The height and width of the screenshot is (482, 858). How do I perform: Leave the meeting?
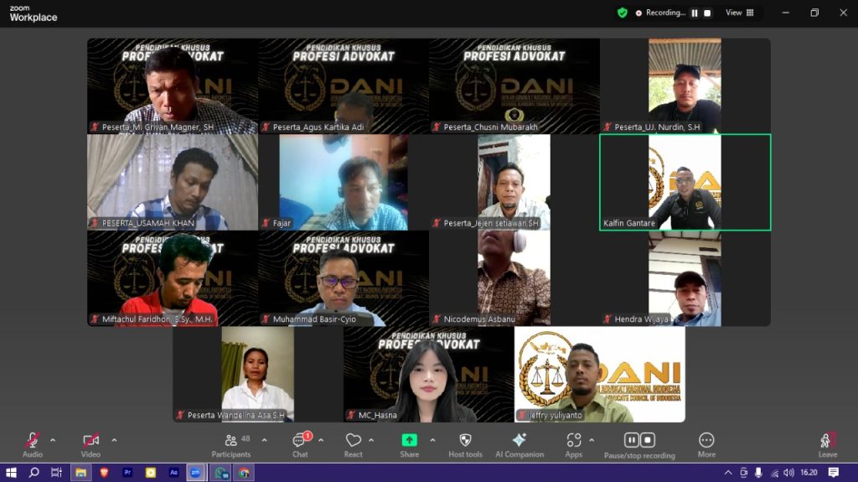click(x=827, y=443)
